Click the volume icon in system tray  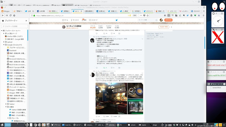click(x=192, y=125)
